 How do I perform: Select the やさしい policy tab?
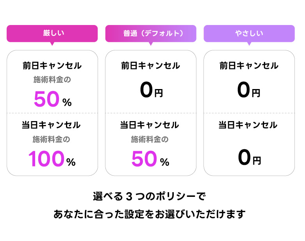pos(249,34)
